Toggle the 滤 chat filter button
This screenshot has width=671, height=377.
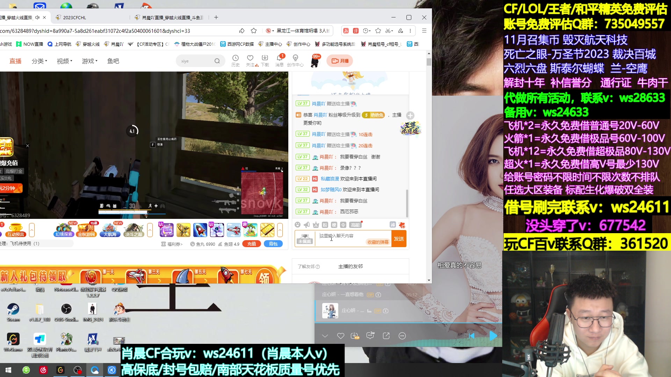coord(392,225)
